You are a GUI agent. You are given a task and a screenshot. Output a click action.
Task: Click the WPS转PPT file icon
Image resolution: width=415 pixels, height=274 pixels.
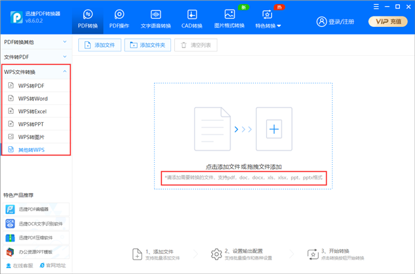[x=11, y=124]
